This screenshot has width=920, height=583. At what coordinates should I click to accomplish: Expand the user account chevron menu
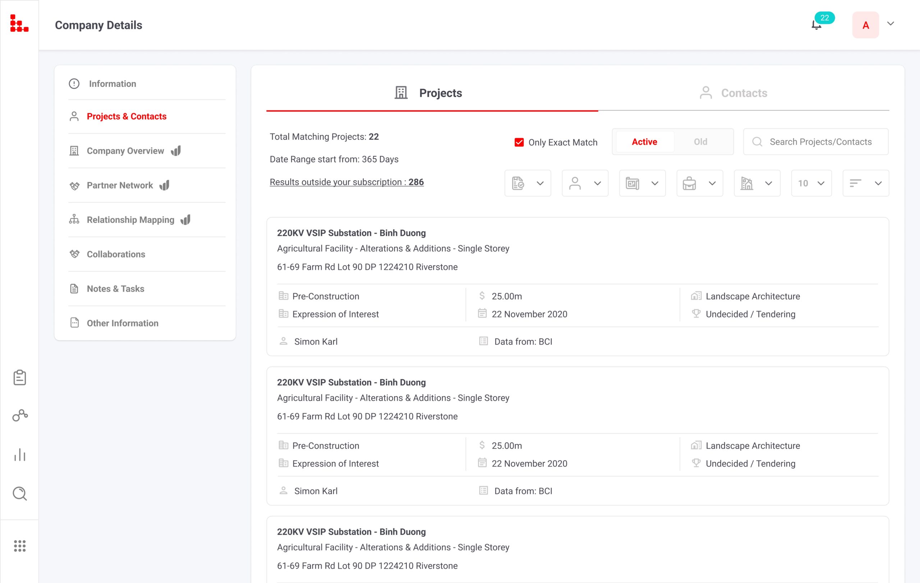[x=891, y=24]
